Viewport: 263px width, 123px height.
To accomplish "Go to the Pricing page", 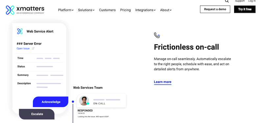I will (125, 10).
